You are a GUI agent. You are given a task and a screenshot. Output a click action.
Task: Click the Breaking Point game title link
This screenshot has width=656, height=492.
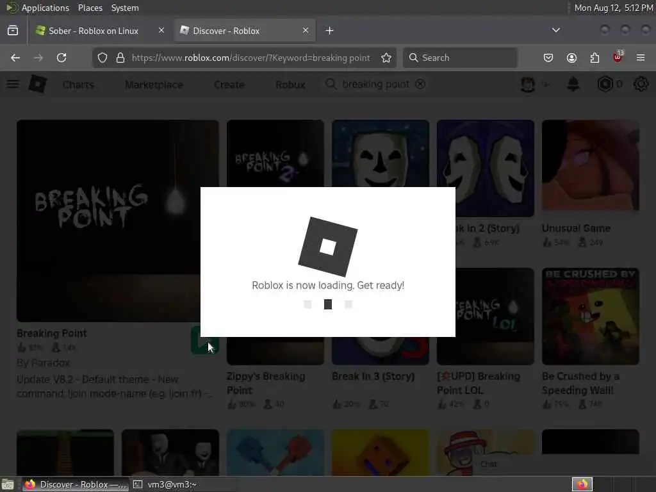coord(52,333)
